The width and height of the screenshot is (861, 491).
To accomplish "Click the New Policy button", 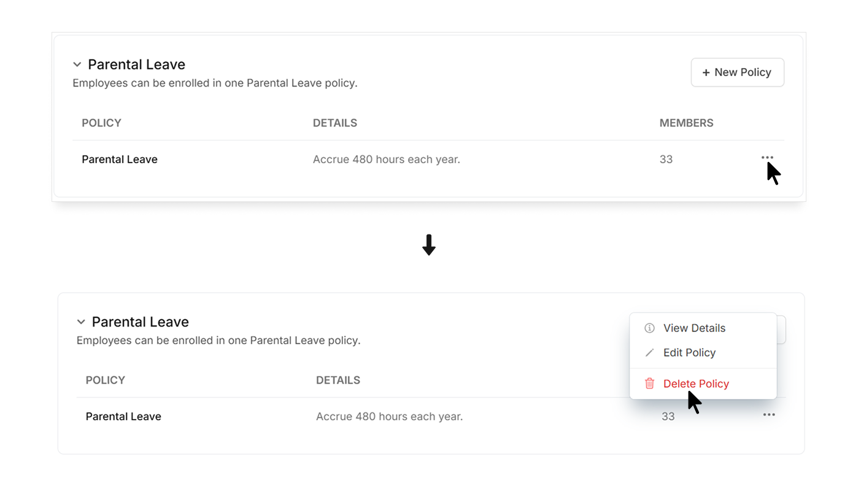I will pyautogui.click(x=737, y=72).
